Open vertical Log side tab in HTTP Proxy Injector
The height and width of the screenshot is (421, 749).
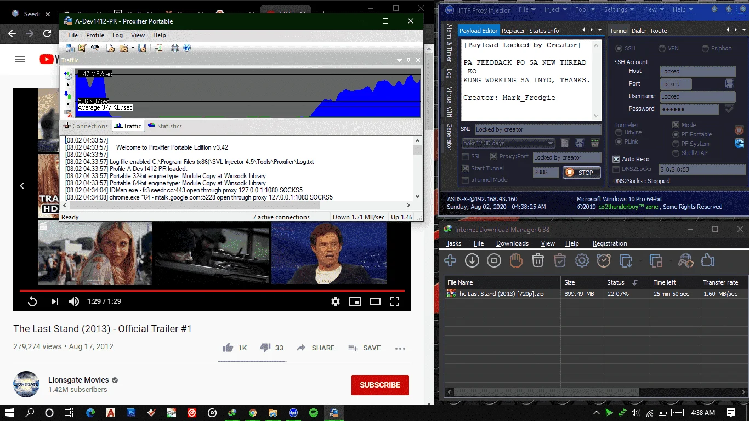coord(449,73)
